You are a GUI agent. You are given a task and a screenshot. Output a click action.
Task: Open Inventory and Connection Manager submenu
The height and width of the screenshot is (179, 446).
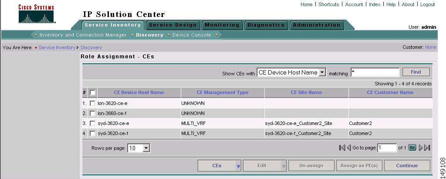(83, 35)
